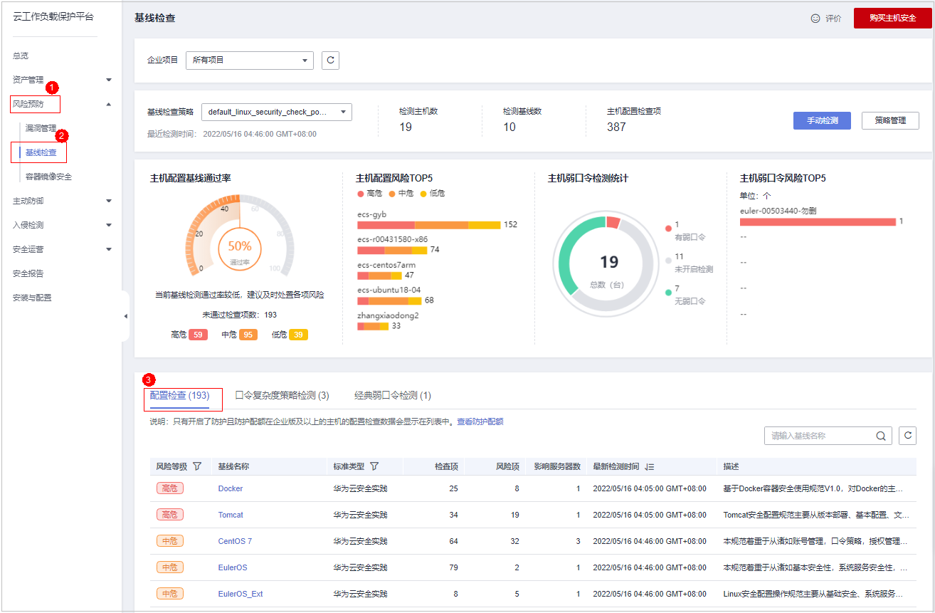935x613 pixels.
Task: Collapse 风险预防 menu arrow
Action: coord(109,104)
